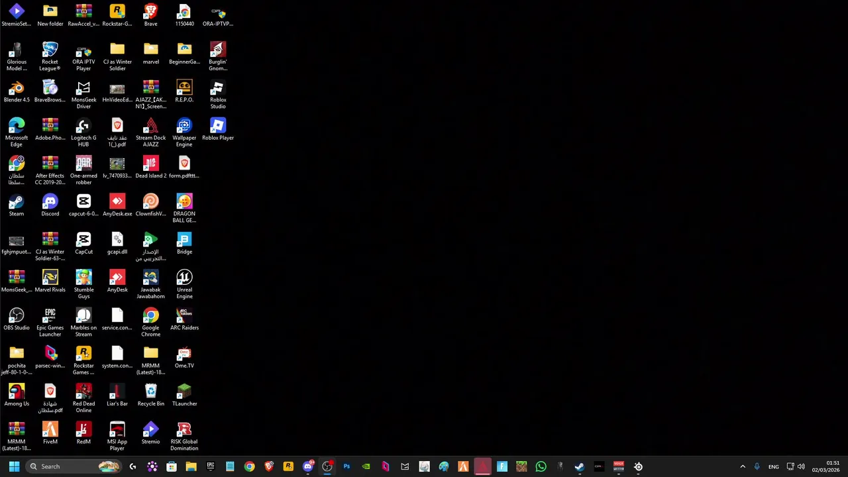Select the ARC Raiders desktop icon

[184, 319]
